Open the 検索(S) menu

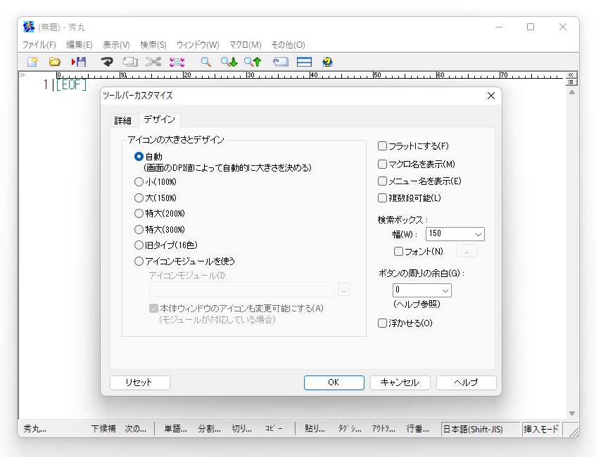coord(153,45)
